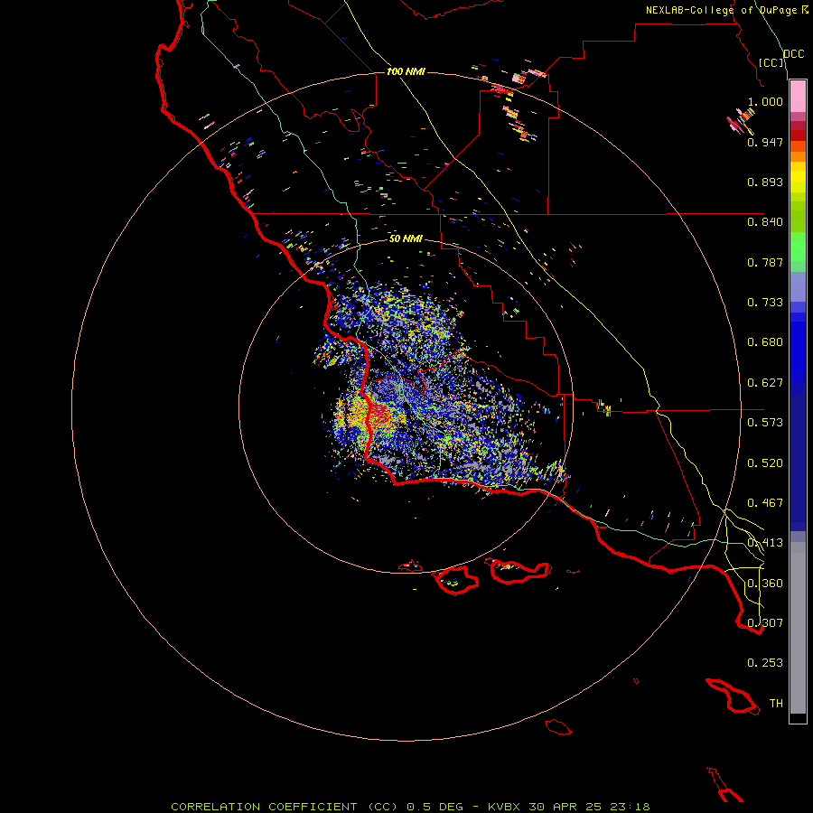813x813 pixels.
Task: Click the TH threshold label on legend
Action: pos(776,704)
